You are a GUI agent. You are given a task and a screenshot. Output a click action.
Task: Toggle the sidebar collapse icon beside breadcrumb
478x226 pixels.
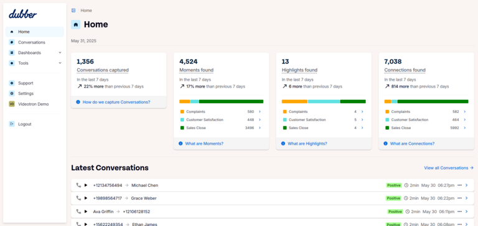point(73,11)
